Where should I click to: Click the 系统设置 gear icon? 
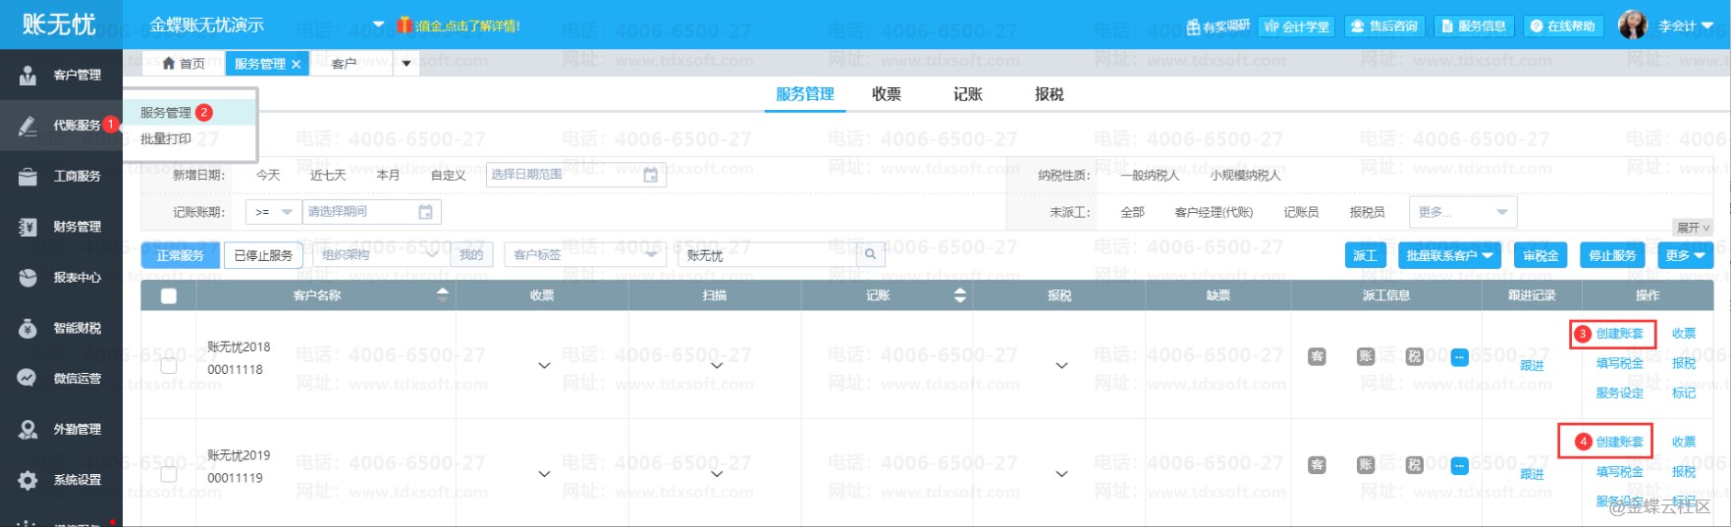click(x=27, y=480)
